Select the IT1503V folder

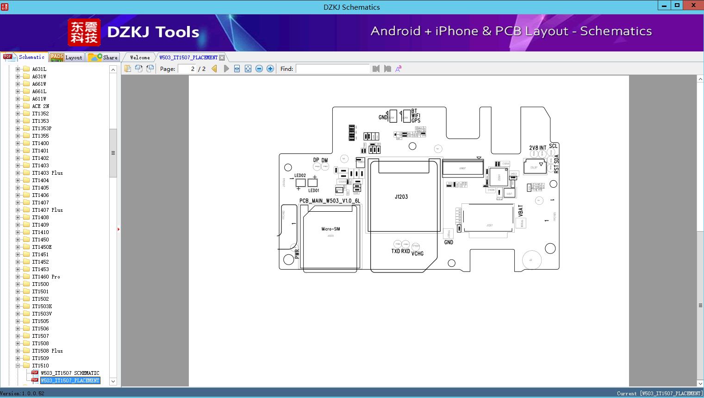click(42, 314)
